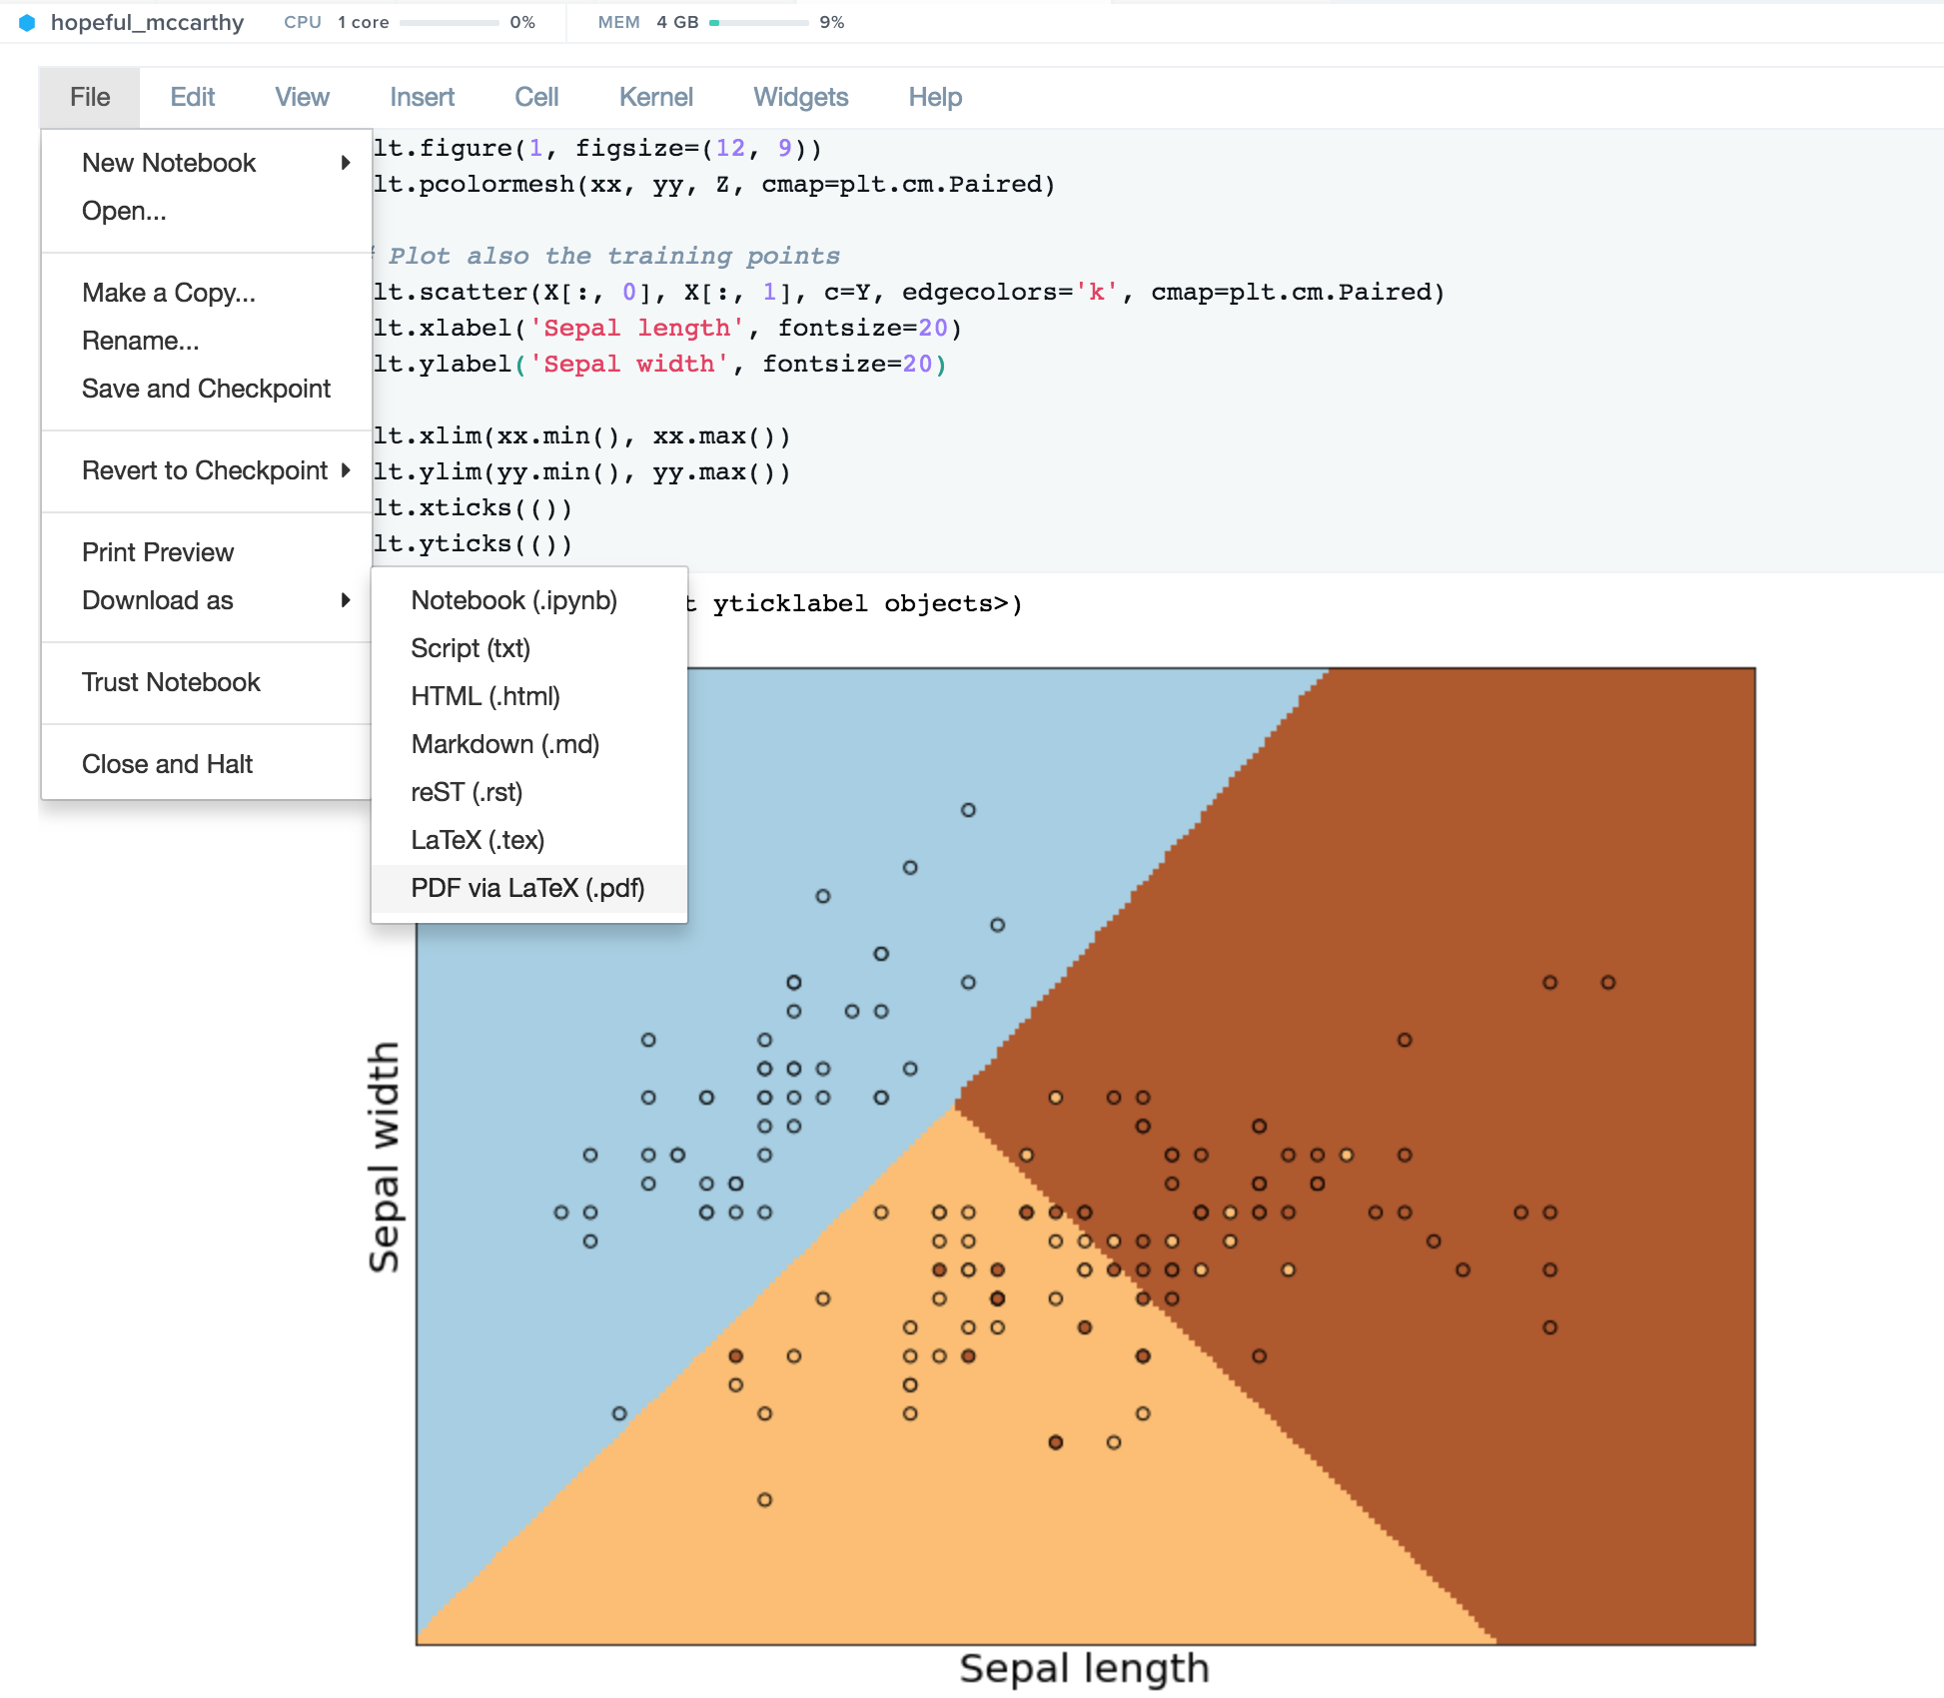The height and width of the screenshot is (1698, 1944).
Task: Select Markdown (.md) download option
Action: click(x=504, y=744)
